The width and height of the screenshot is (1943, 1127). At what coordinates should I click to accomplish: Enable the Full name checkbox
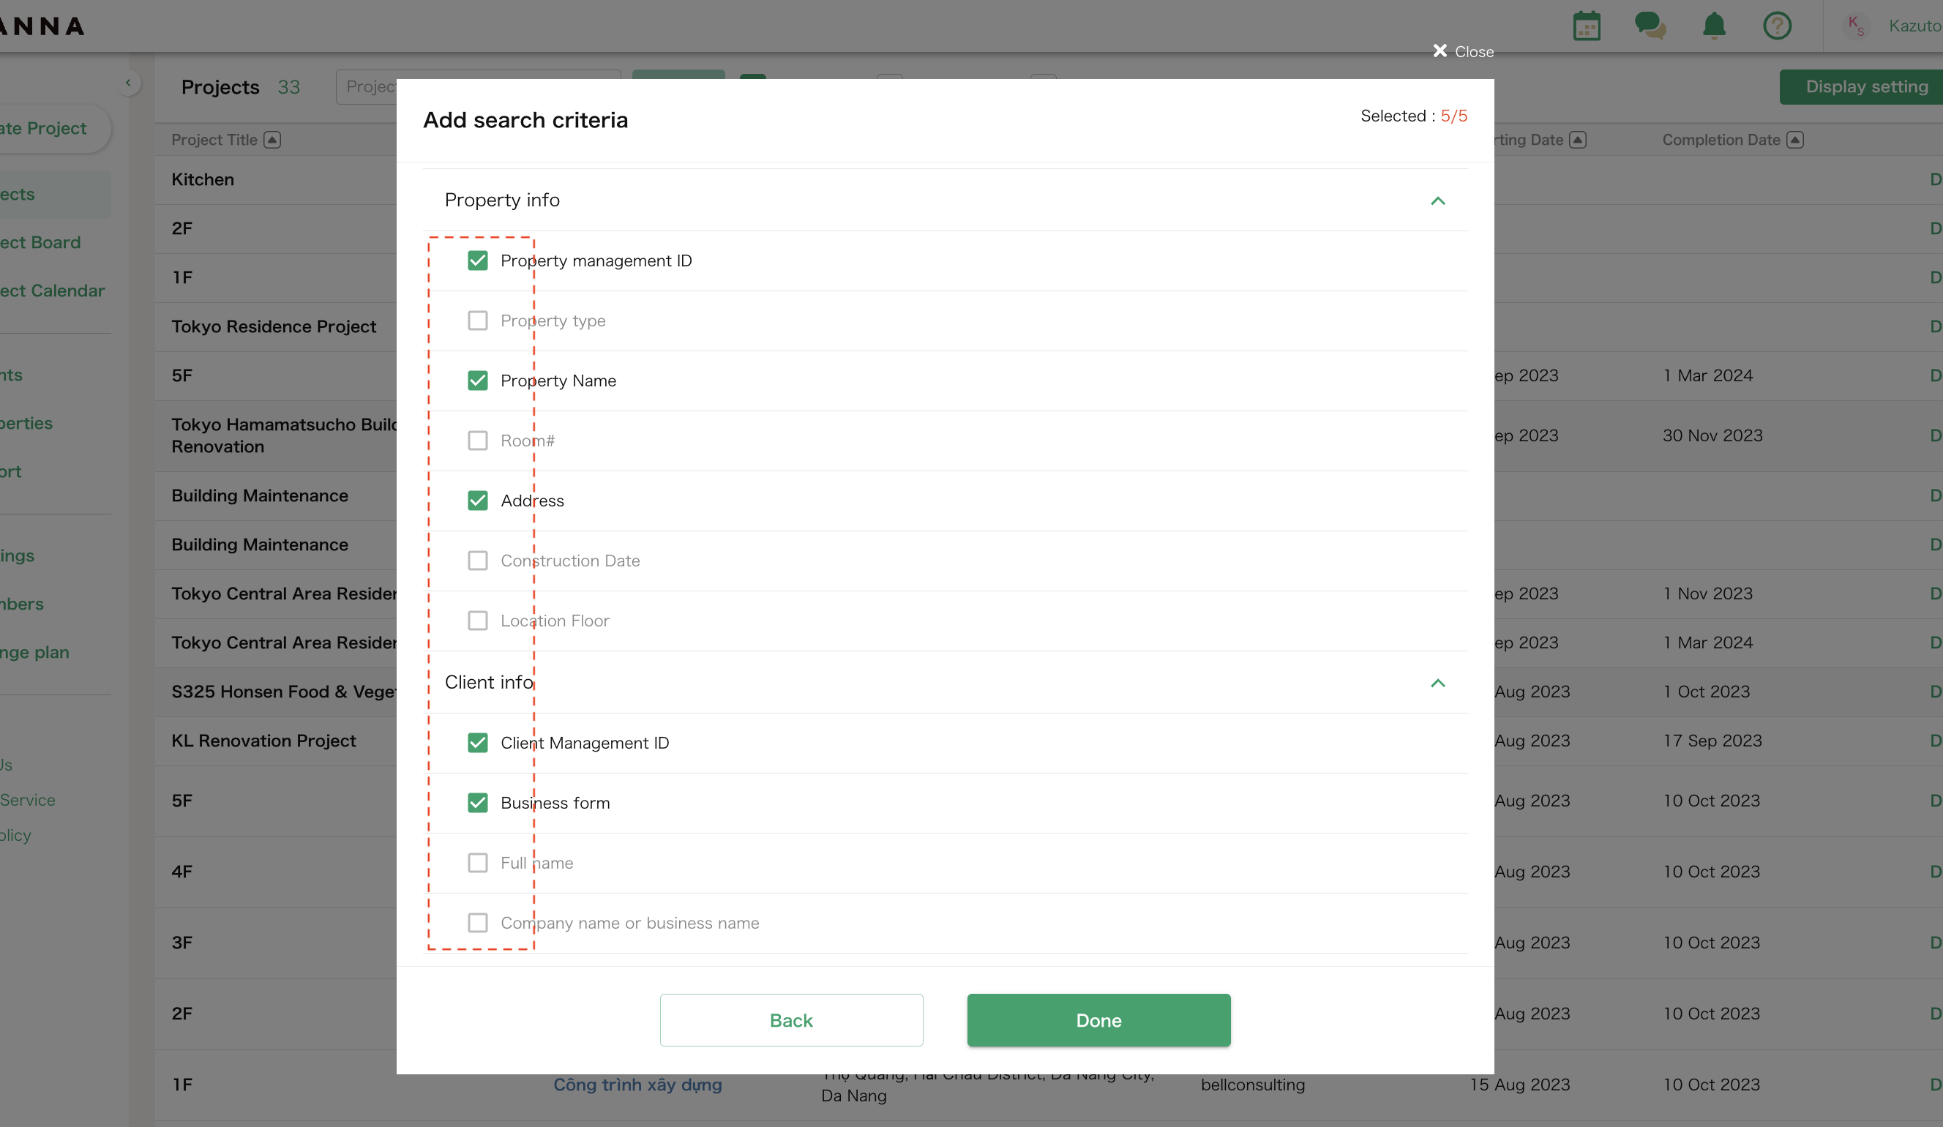[478, 863]
